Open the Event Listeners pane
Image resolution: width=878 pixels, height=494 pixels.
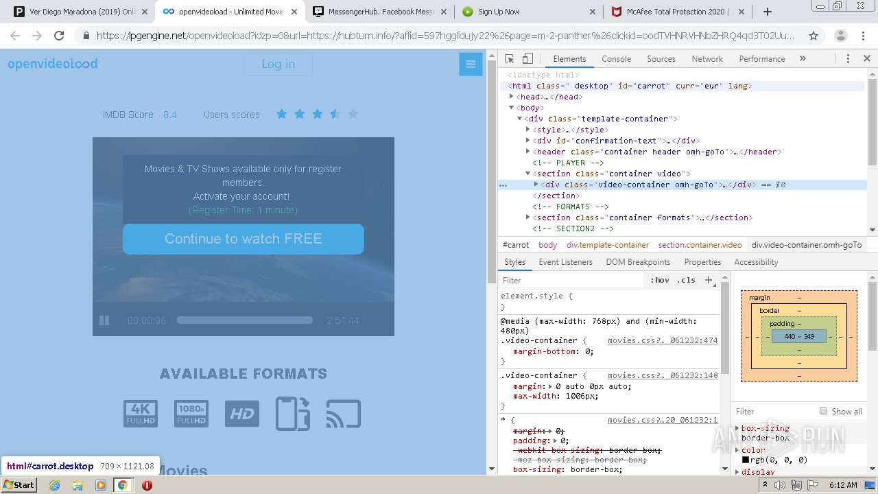[x=565, y=262]
